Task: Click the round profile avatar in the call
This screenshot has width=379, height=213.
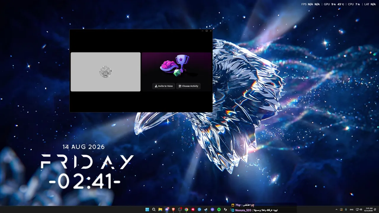Action: pos(105,72)
